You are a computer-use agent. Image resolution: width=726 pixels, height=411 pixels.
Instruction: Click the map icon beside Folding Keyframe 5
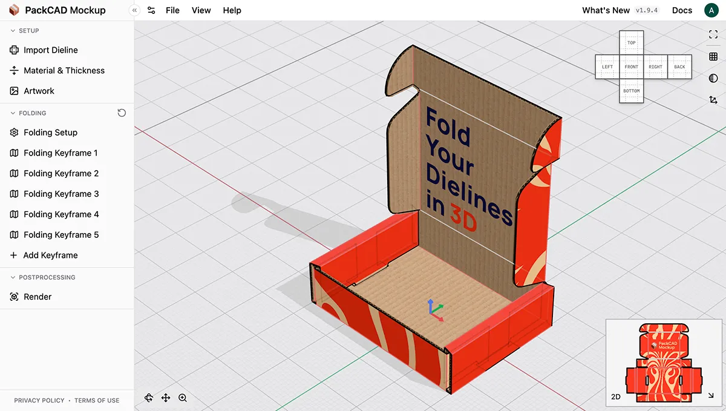point(15,235)
